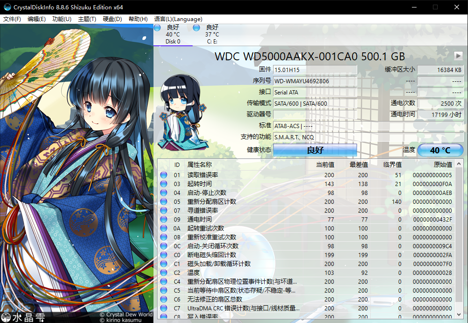Image resolution: width=468 pixels, height=323 pixels.
Task: Click raw value 00000000432F
Action: (432, 219)
